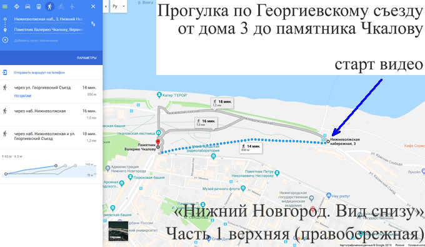Open the hamburger main menu
The height and width of the screenshot is (247, 425).
pyautogui.click(x=5, y=6)
